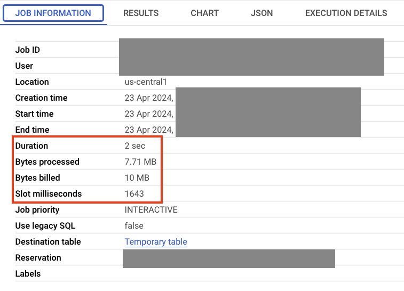Click the Job ID row label
This screenshot has height=291, width=404.
[28, 50]
